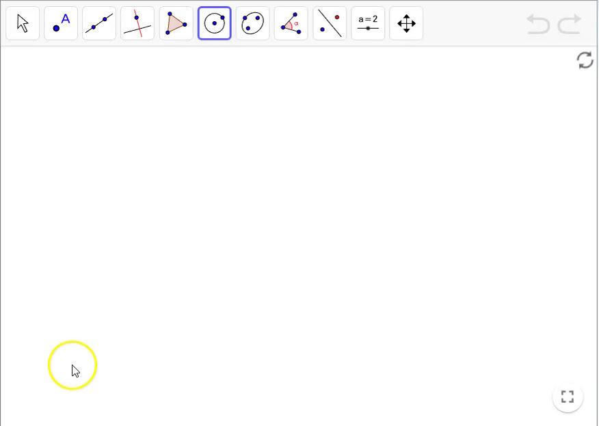Activate Circle with Center through Point tool
Image resolution: width=599 pixels, height=426 pixels.
[214, 23]
